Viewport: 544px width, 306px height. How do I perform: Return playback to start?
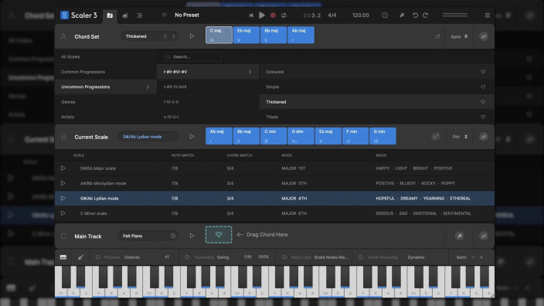point(251,15)
